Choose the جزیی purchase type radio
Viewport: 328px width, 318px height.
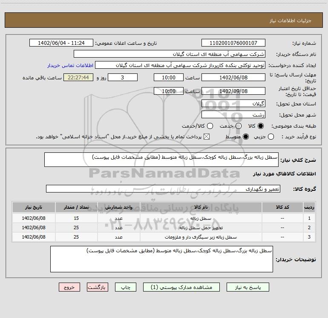(271, 137)
